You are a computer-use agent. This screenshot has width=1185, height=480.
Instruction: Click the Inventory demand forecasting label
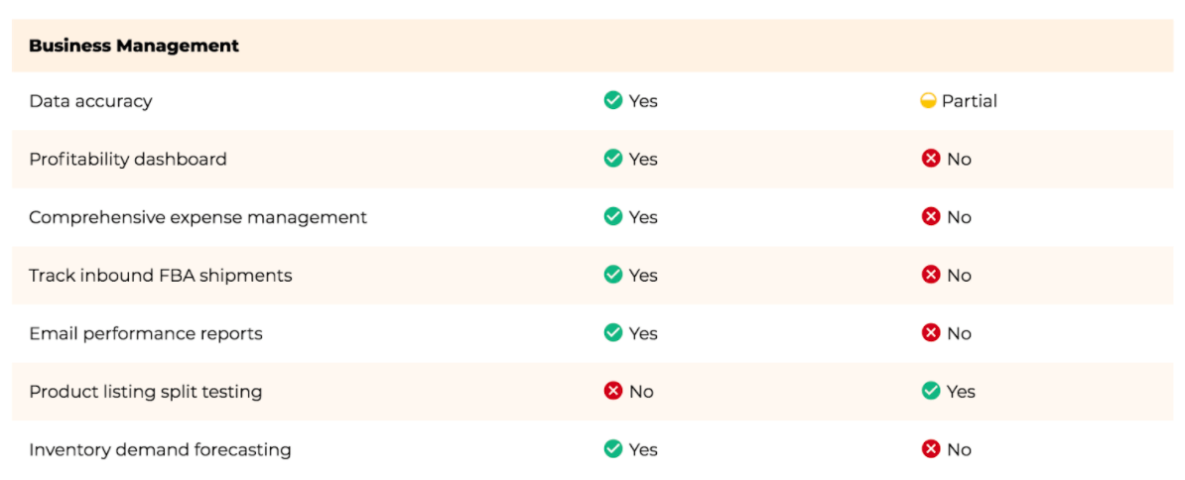click(160, 450)
